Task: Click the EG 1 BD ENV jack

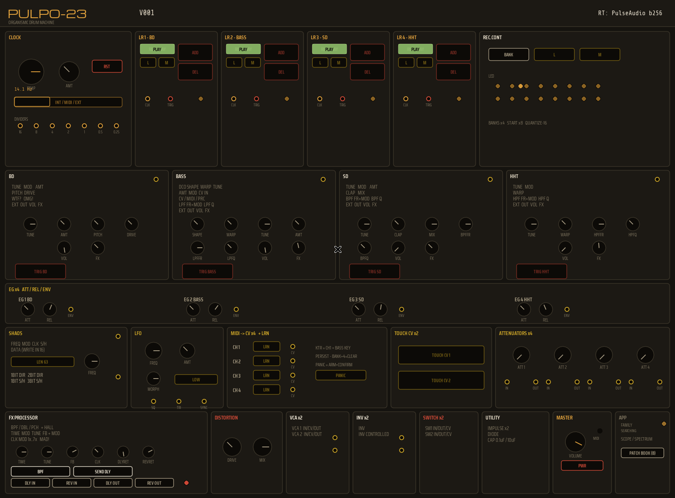Action: 71,309
